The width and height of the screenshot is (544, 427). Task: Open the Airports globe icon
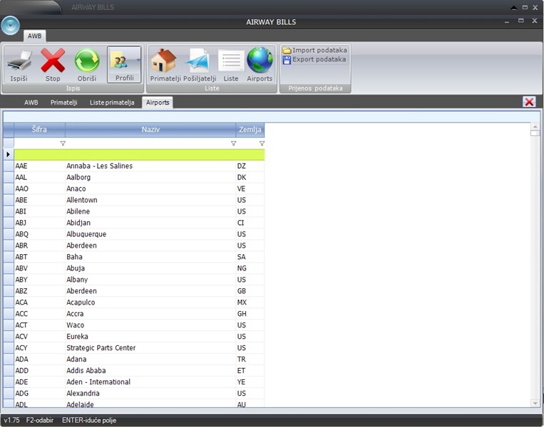tap(260, 60)
